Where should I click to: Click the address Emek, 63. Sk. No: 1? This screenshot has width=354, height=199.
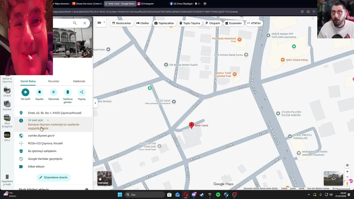[54, 113]
